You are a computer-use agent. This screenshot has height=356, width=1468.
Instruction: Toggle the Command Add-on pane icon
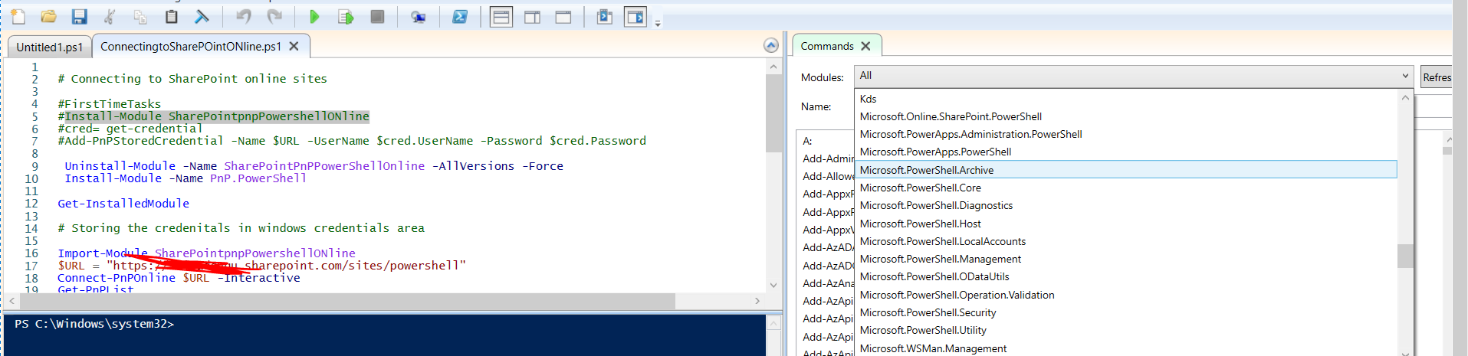pyautogui.click(x=635, y=16)
